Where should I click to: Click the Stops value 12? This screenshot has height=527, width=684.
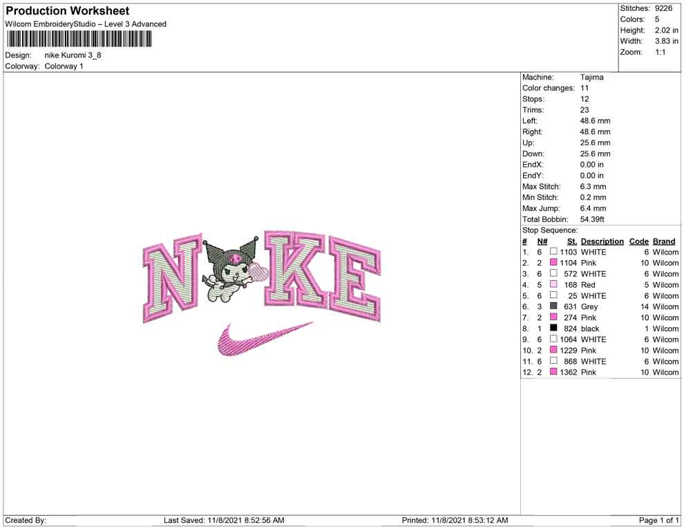coord(585,99)
